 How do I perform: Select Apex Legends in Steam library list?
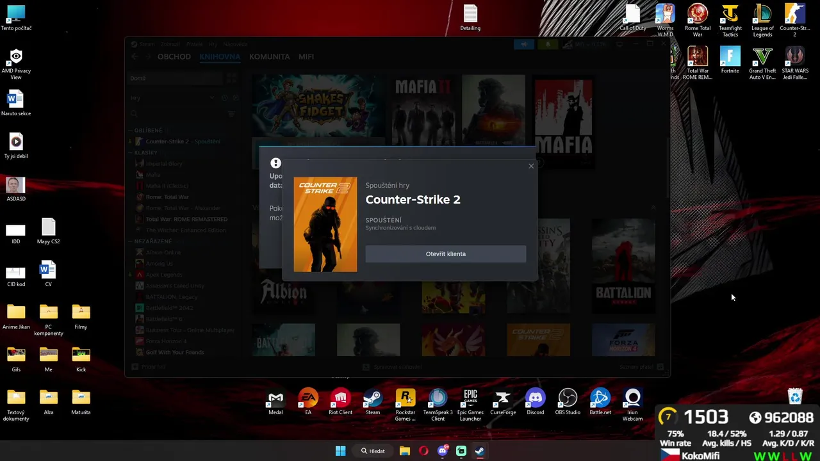(x=163, y=275)
